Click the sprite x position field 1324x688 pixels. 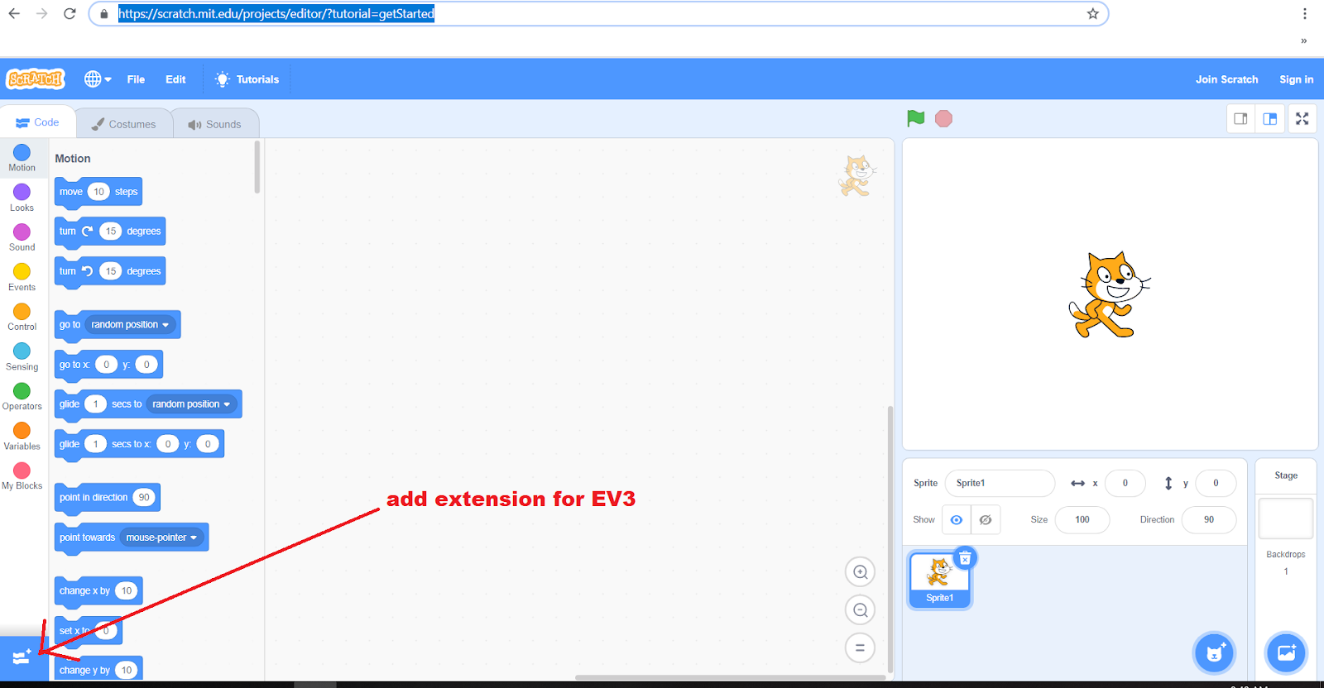(1125, 483)
